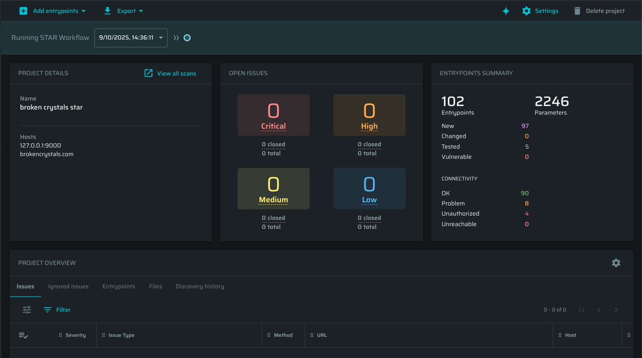Switch to the Entrypoints tab
Viewport: 642px width, 358px height.
coord(119,286)
